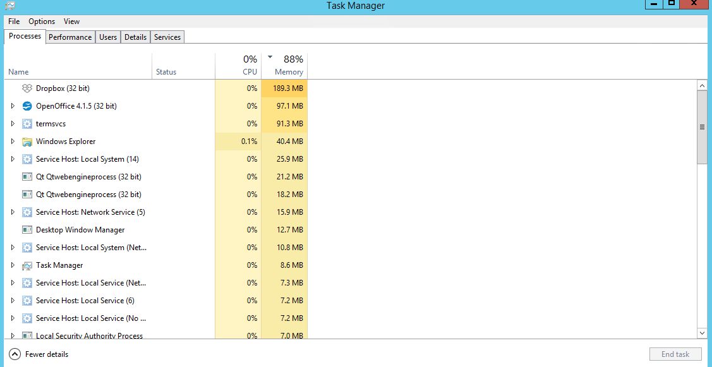Viewport: 712px width, 367px height.
Task: Click the scrollbar up arrow
Action: [x=703, y=85]
